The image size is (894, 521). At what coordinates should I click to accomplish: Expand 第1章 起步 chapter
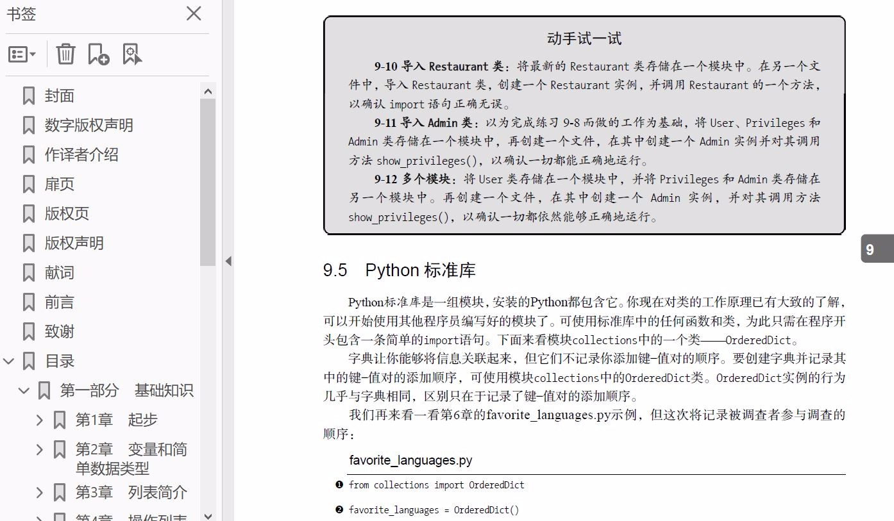(x=40, y=420)
